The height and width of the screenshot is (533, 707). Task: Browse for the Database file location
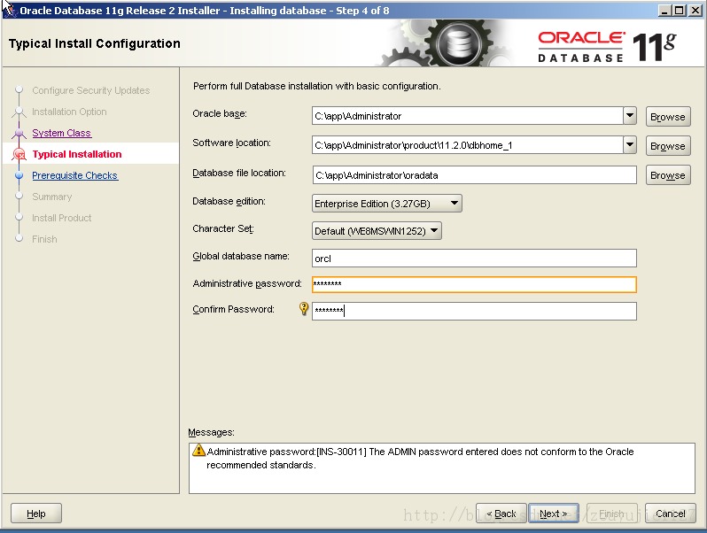click(x=668, y=175)
